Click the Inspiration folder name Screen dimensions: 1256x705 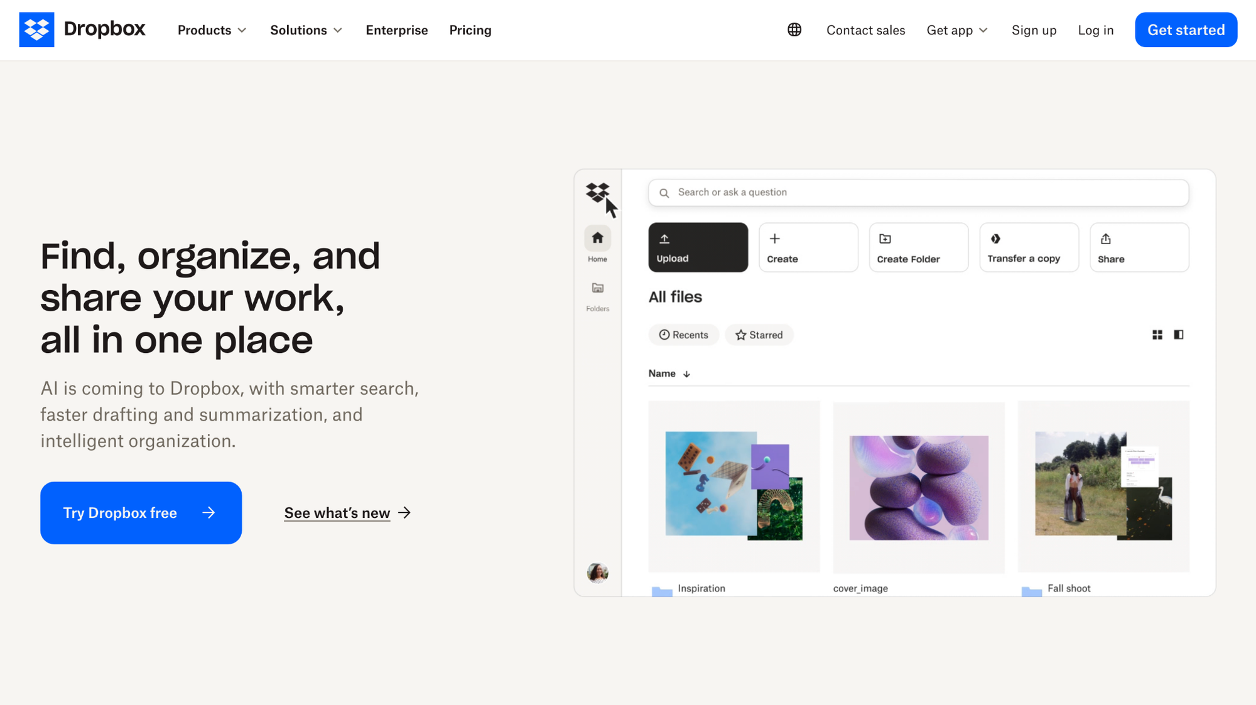coord(701,588)
